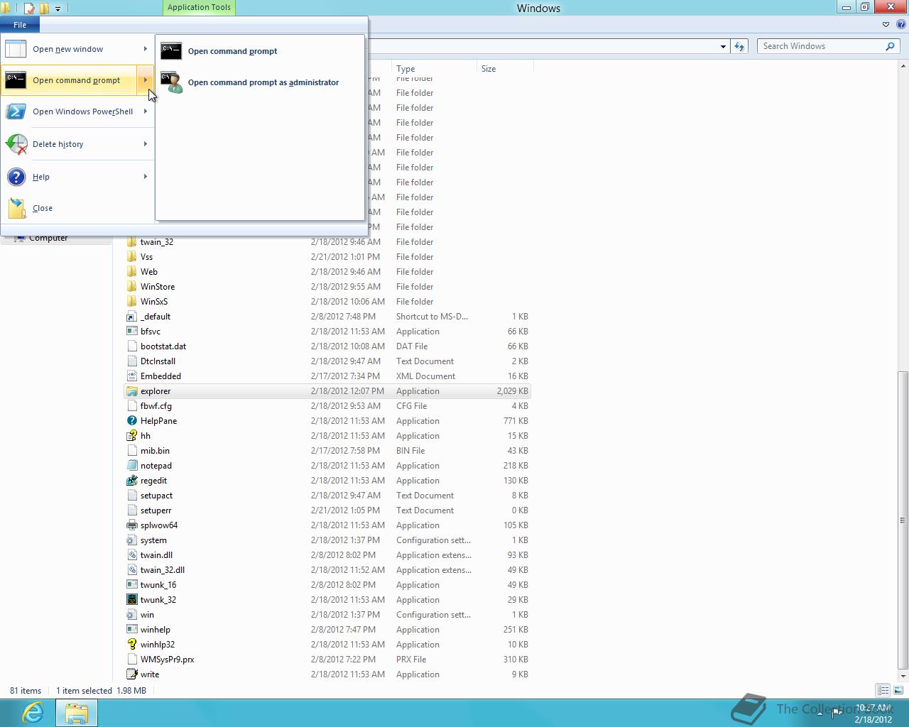Expand the Open new window submenu arrow

(146, 49)
